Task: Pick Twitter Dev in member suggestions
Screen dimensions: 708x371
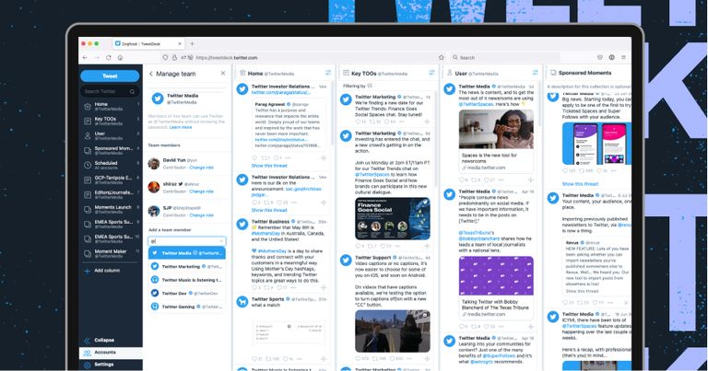Action: point(187,293)
